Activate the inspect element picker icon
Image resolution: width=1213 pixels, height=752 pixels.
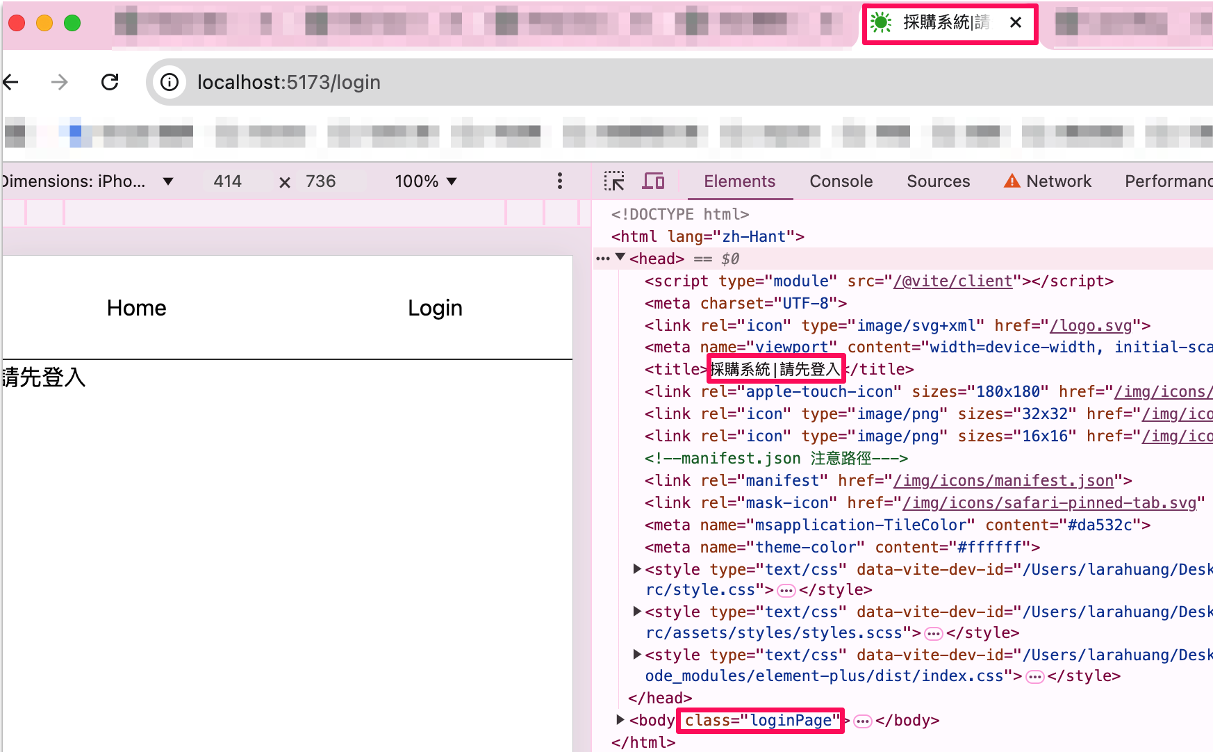(613, 181)
